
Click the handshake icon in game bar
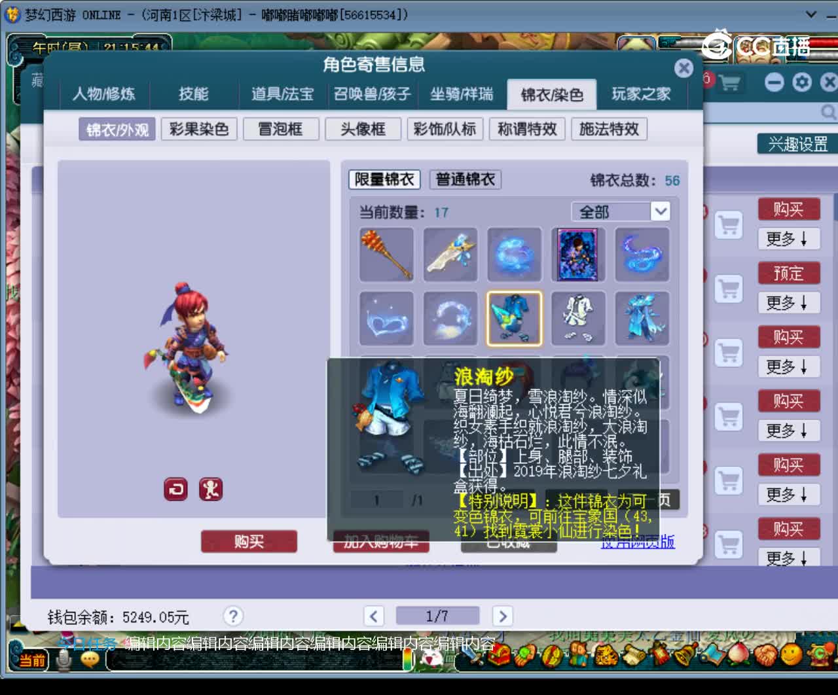point(765,654)
